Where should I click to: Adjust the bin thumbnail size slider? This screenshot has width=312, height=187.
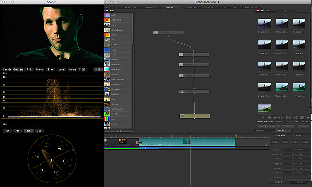[285, 10]
